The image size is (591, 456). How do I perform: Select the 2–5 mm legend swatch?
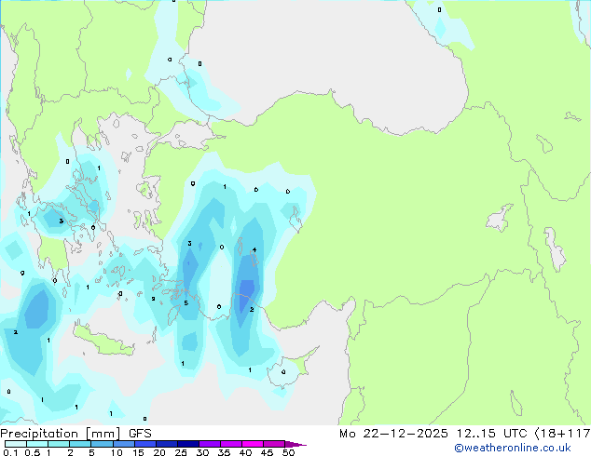(80, 444)
